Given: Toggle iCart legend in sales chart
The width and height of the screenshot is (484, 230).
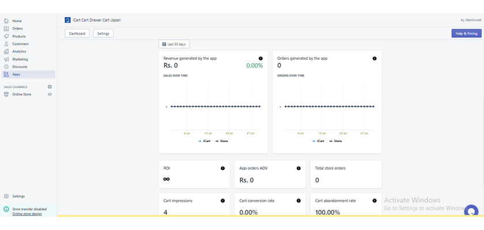Looking at the screenshot, I should 205,141.
